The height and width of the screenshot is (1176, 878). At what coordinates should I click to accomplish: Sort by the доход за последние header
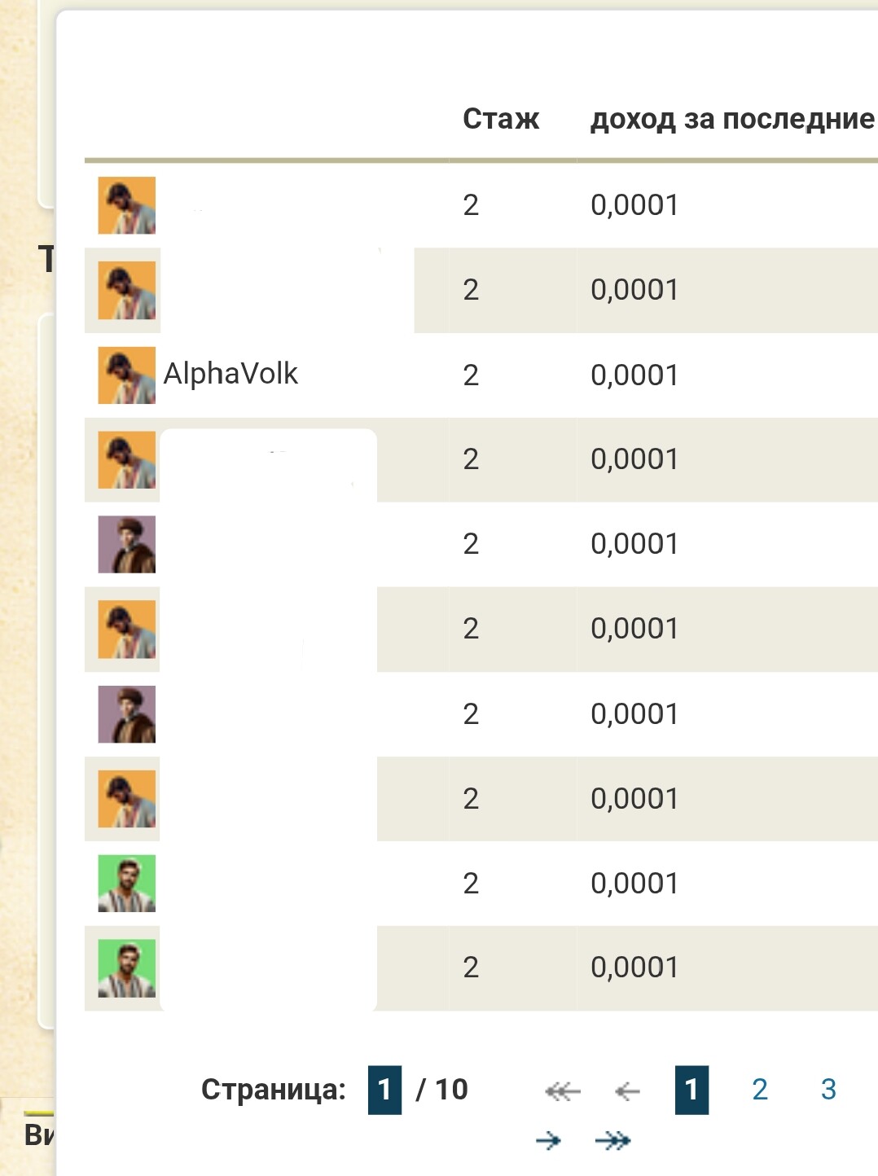tap(733, 119)
